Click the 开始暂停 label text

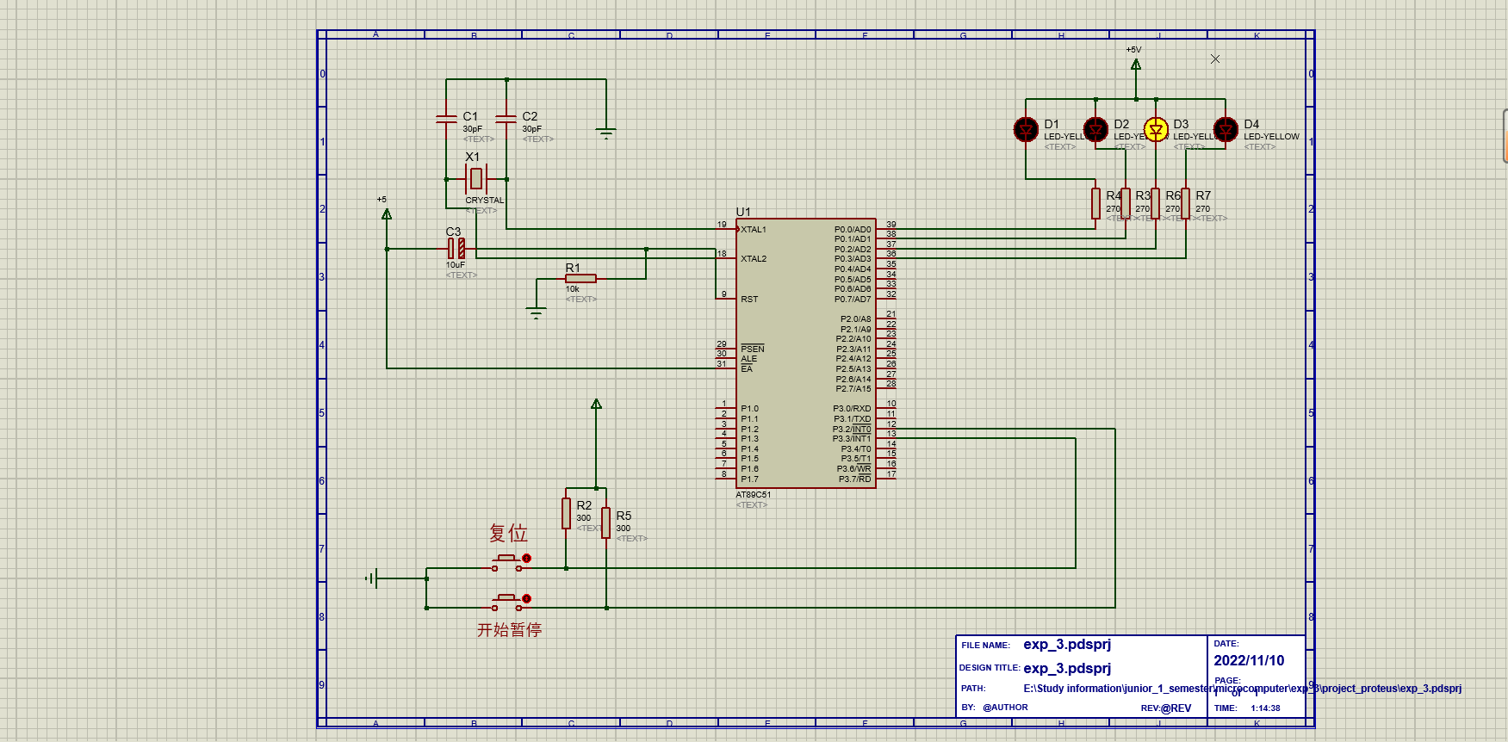[x=510, y=630]
